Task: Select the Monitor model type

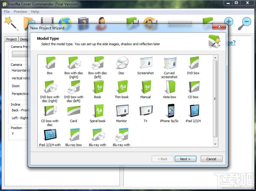Action: point(121,113)
